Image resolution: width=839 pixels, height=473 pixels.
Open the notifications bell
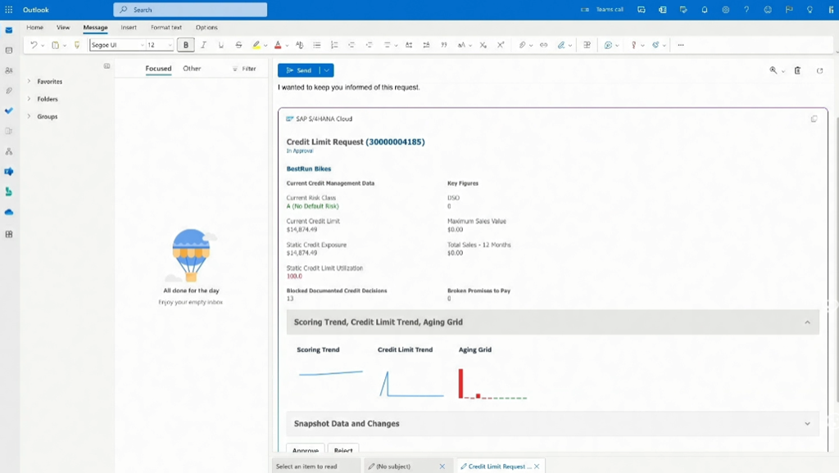click(x=705, y=10)
